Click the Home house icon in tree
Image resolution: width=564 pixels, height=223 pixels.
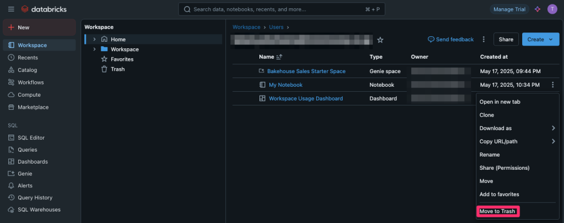(x=104, y=39)
